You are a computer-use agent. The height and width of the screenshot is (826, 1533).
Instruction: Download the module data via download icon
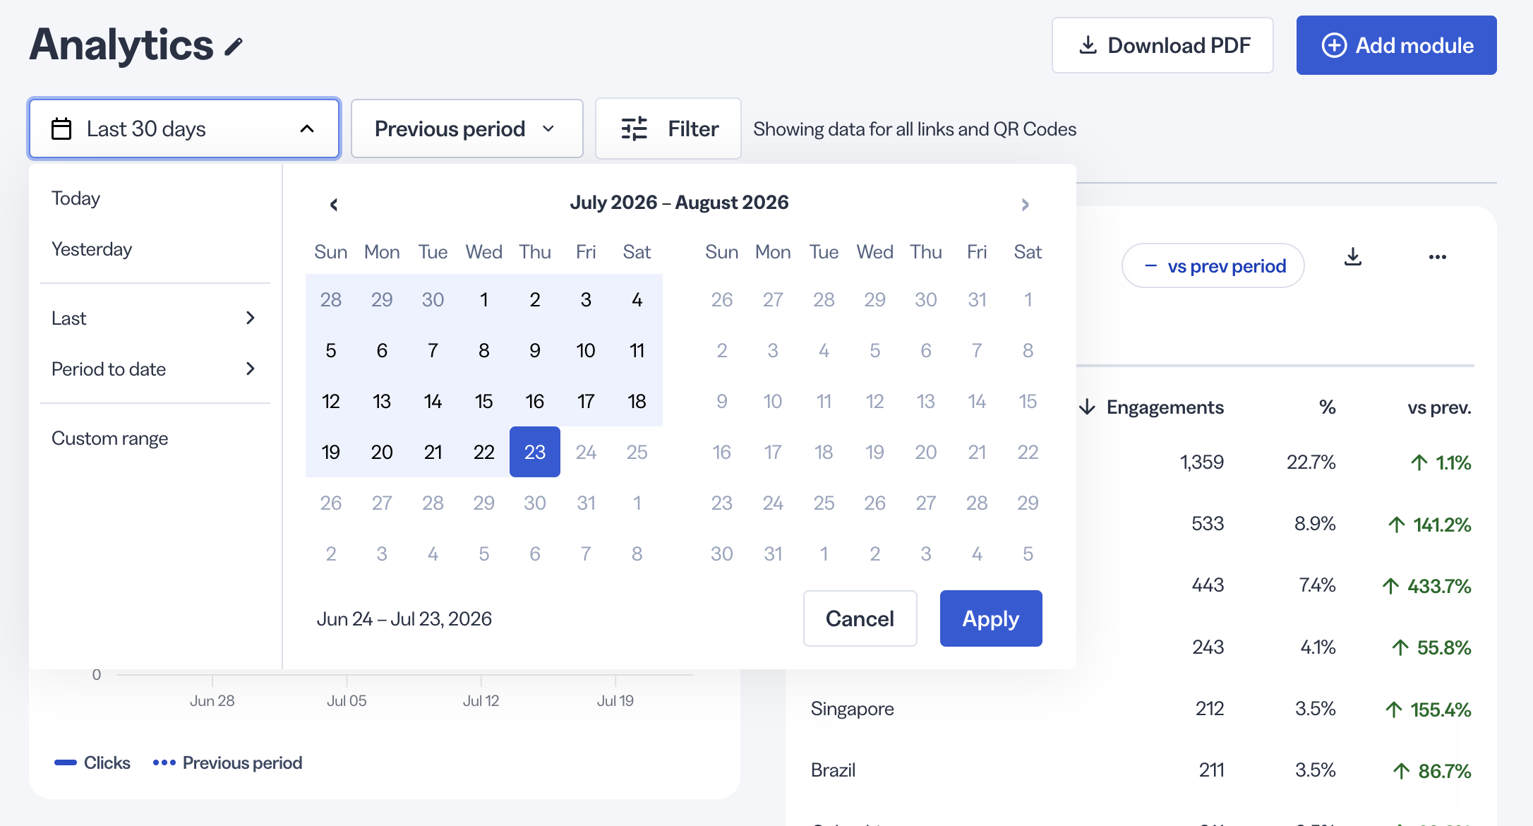pyautogui.click(x=1352, y=257)
